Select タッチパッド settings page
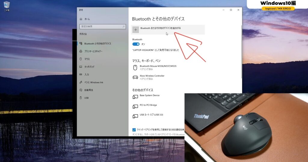 tap(89, 67)
